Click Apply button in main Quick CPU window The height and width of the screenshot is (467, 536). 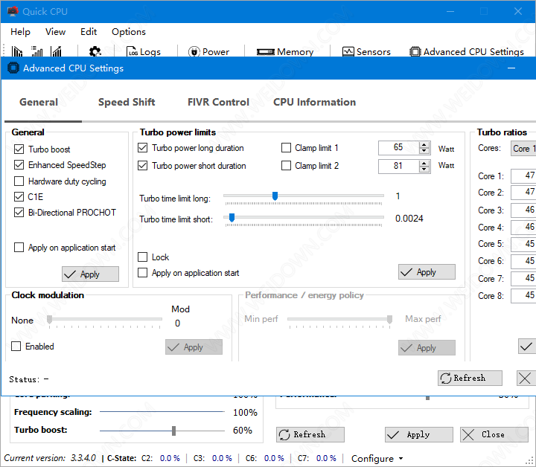pos(419,434)
